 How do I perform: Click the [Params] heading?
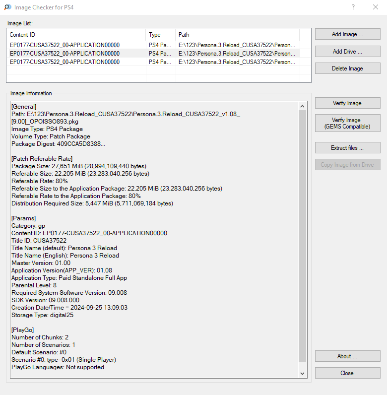(24, 218)
